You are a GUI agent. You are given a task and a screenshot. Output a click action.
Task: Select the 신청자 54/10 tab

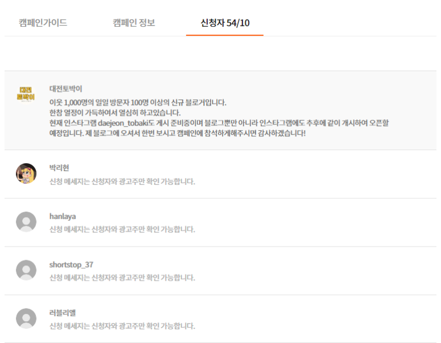click(x=225, y=23)
